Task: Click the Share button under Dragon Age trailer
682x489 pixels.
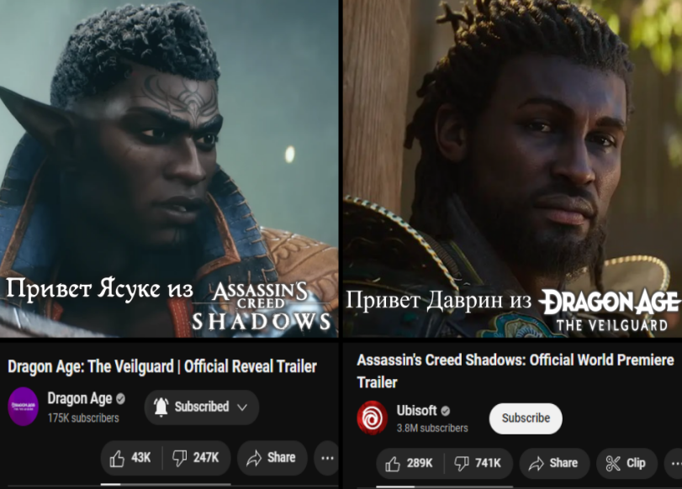Action: click(x=272, y=458)
